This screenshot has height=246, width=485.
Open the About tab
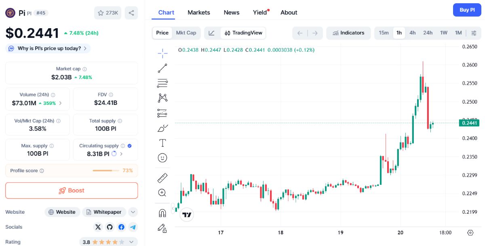pos(289,13)
